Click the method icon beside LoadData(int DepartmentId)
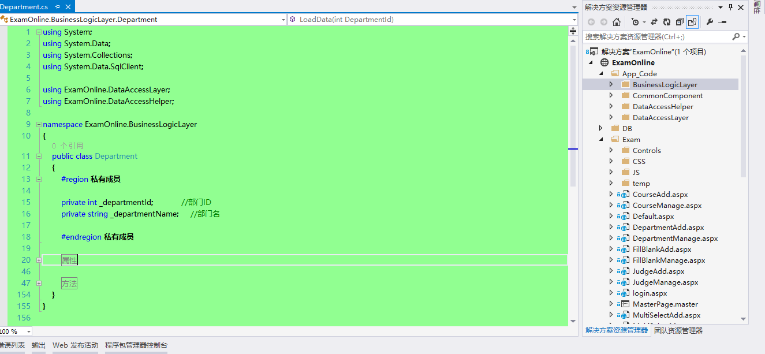Image resolution: width=765 pixels, height=354 pixels. tap(292, 19)
